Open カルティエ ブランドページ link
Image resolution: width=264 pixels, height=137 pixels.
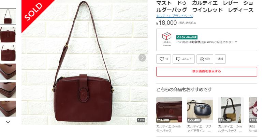pyautogui.click(x=174, y=16)
